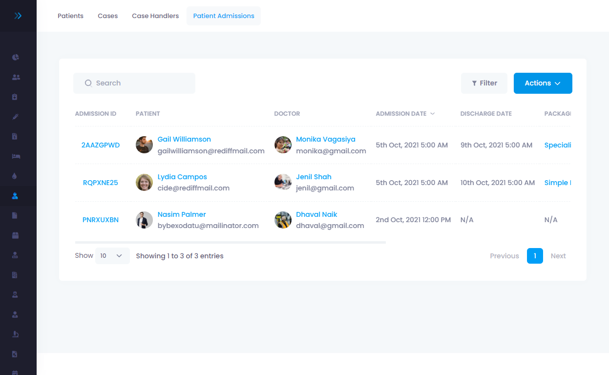Click the highlighted patient admission icon
The width and height of the screenshot is (609, 375).
pos(15,195)
